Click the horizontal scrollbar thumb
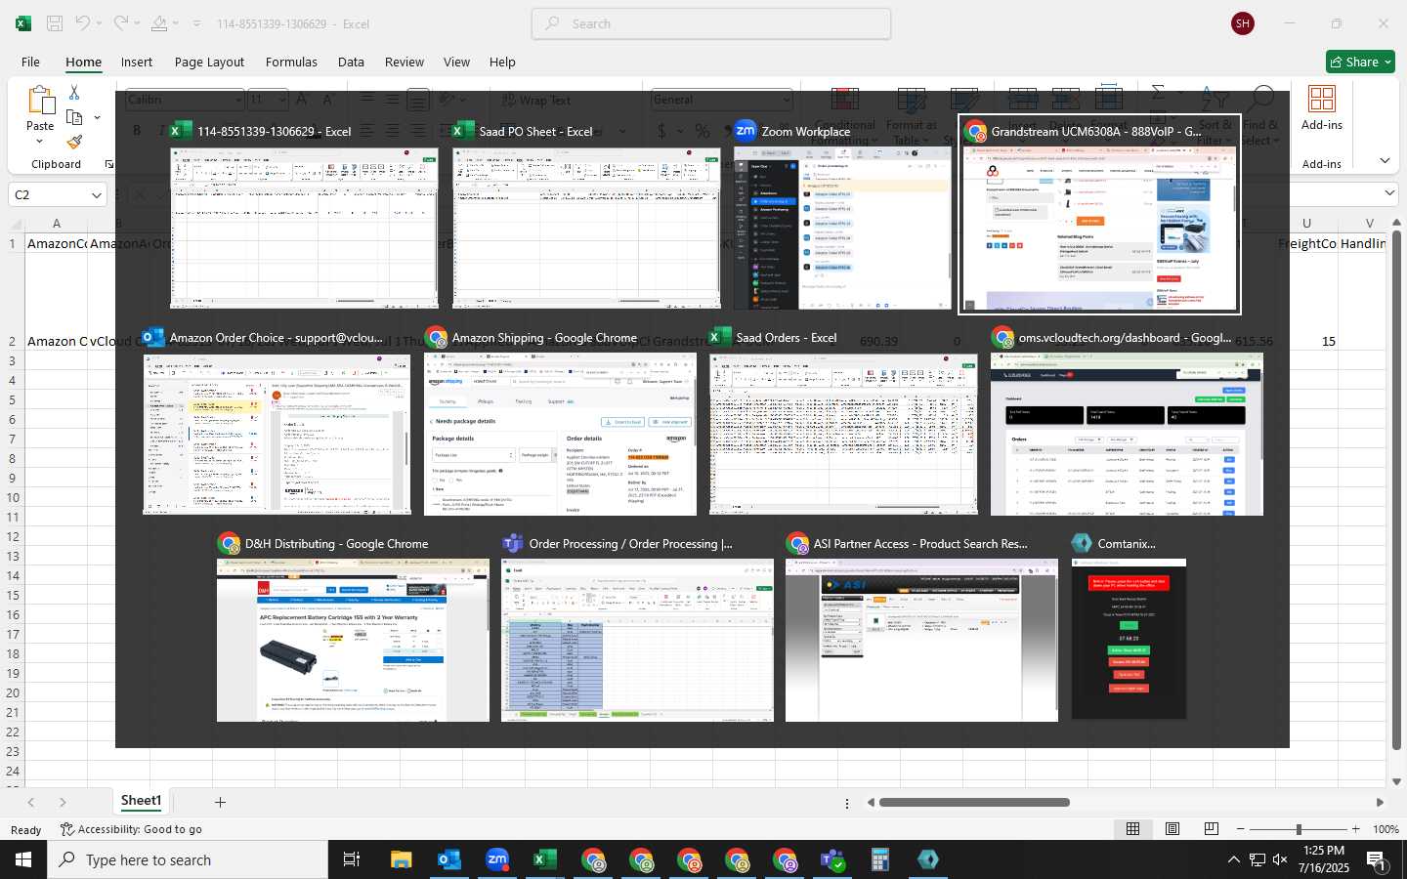This screenshot has height=879, width=1407. point(973,803)
